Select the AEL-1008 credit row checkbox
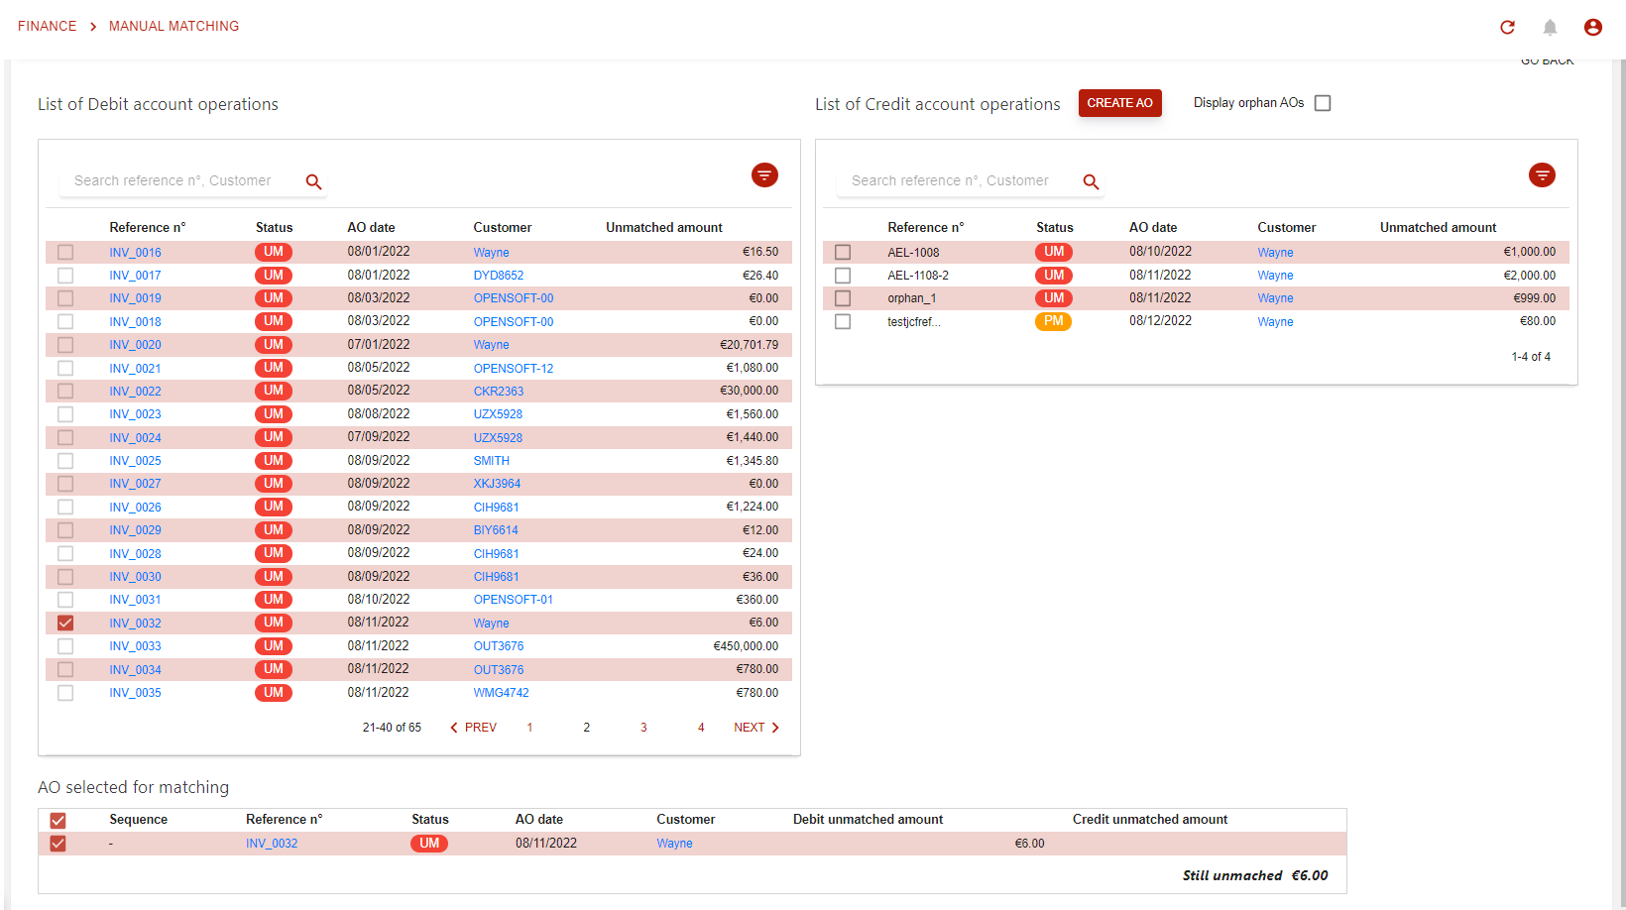This screenshot has width=1626, height=910. coord(843,252)
